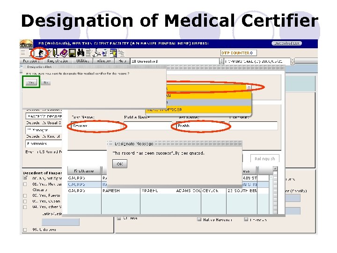Open the Help menu
Viewport: 337px width, 253px height.
click(x=122, y=61)
